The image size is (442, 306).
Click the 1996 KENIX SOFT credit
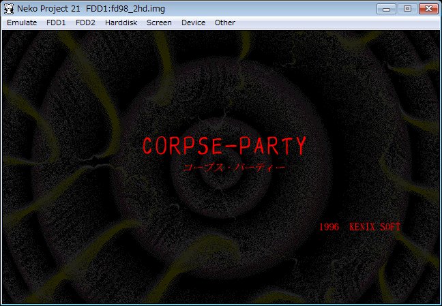click(359, 227)
